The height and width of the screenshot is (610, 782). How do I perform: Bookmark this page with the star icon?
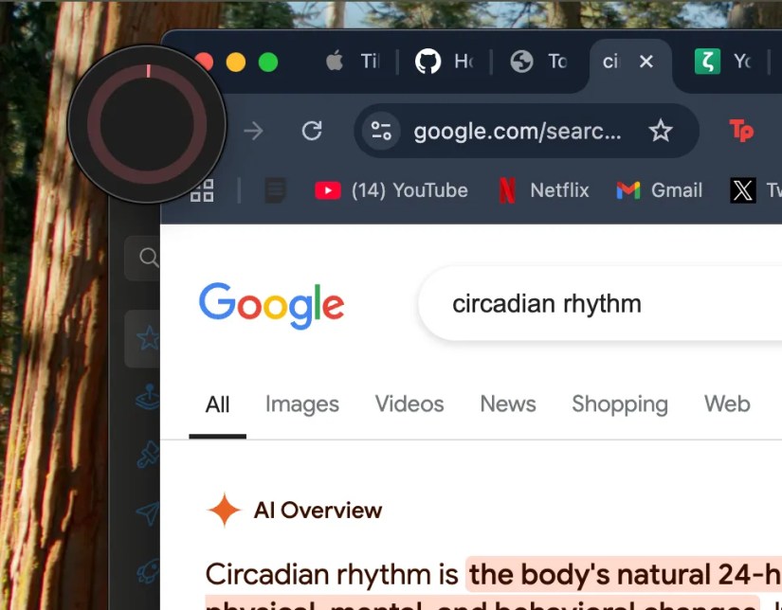[x=661, y=131]
